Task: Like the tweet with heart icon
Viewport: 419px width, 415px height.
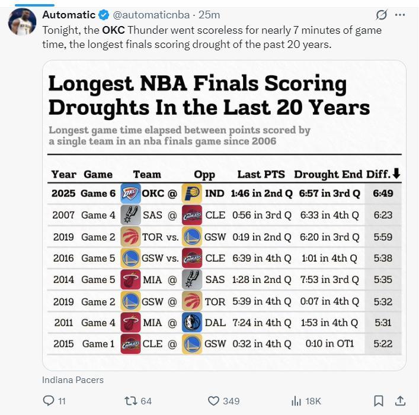Action: (214, 401)
